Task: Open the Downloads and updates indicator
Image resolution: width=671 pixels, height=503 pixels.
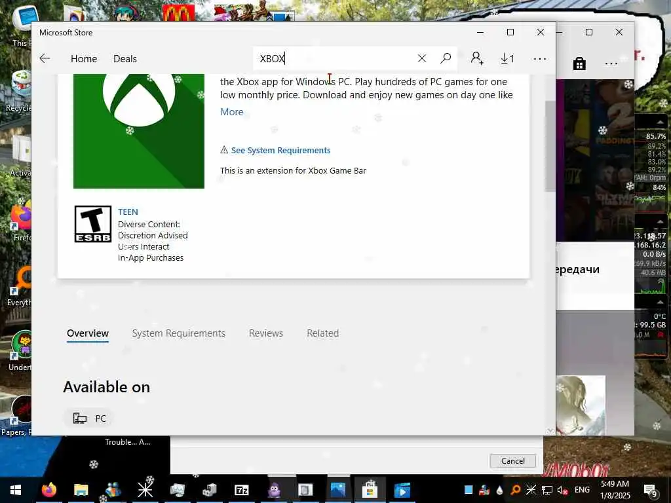Action: pyautogui.click(x=508, y=58)
